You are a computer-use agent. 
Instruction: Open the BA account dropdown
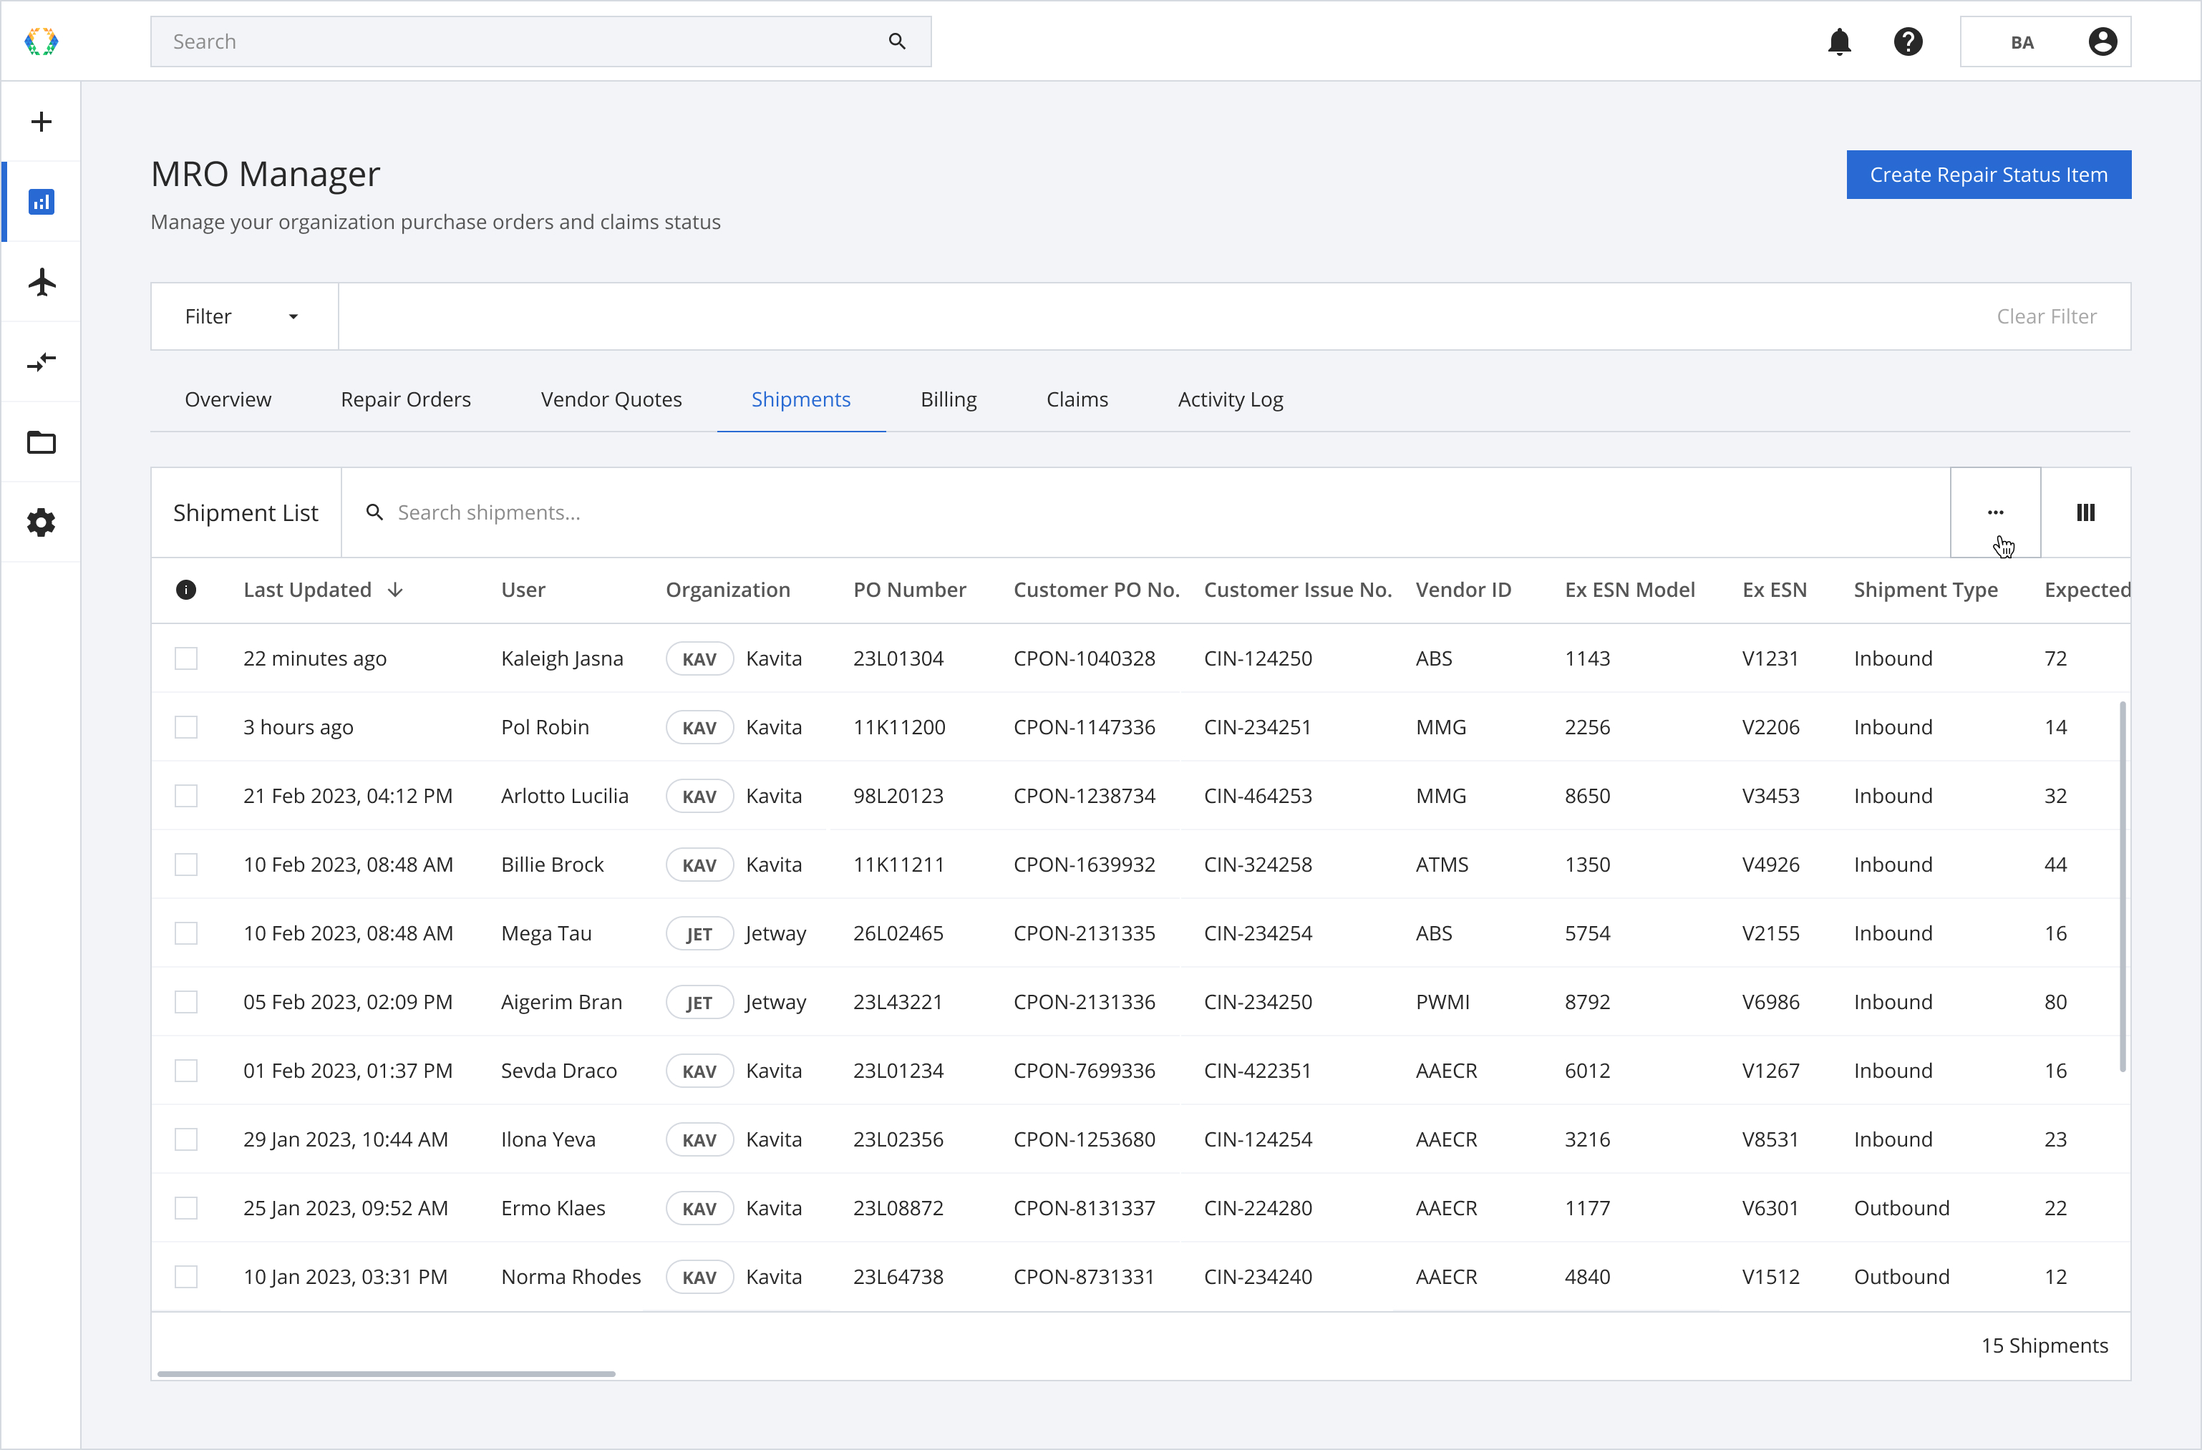point(2045,42)
